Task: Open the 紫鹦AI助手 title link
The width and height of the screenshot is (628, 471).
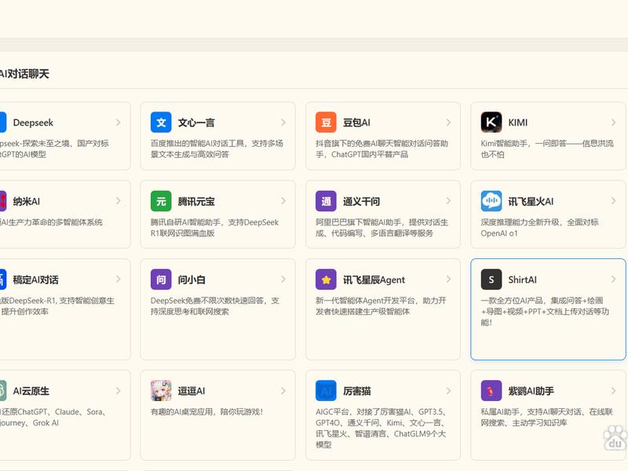Action: (x=531, y=391)
